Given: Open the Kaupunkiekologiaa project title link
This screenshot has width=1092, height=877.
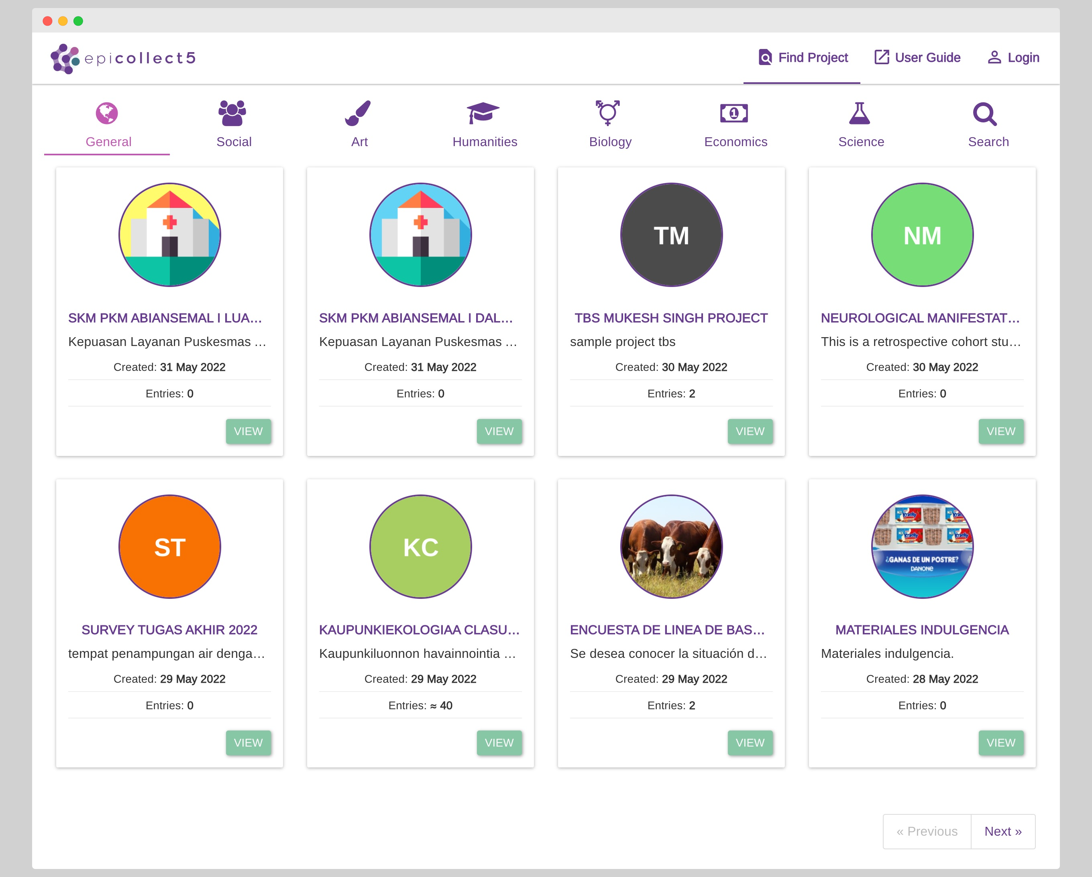Looking at the screenshot, I should (x=420, y=629).
